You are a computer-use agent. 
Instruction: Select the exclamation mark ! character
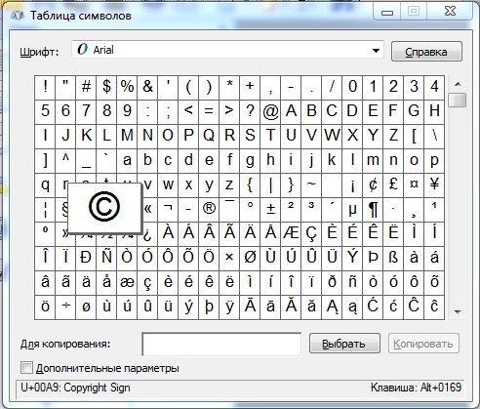tap(45, 87)
